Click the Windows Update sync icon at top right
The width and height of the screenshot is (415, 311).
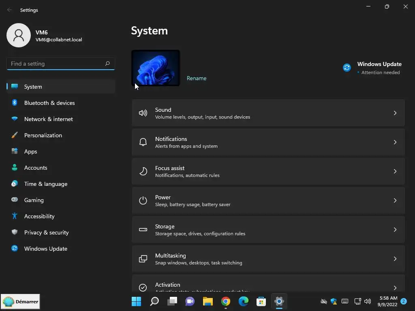coord(347,68)
